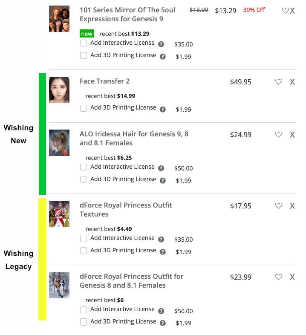This screenshot has width=306, height=335.
Task: Show info for Royal Princess Textures Interactive License
Action: coord(161,240)
